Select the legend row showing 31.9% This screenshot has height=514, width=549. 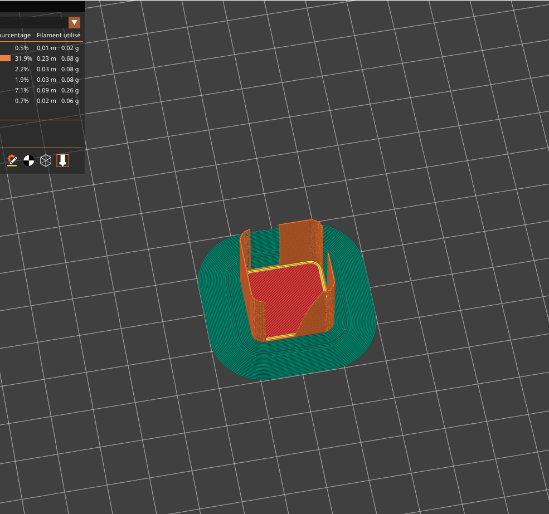tap(41, 58)
